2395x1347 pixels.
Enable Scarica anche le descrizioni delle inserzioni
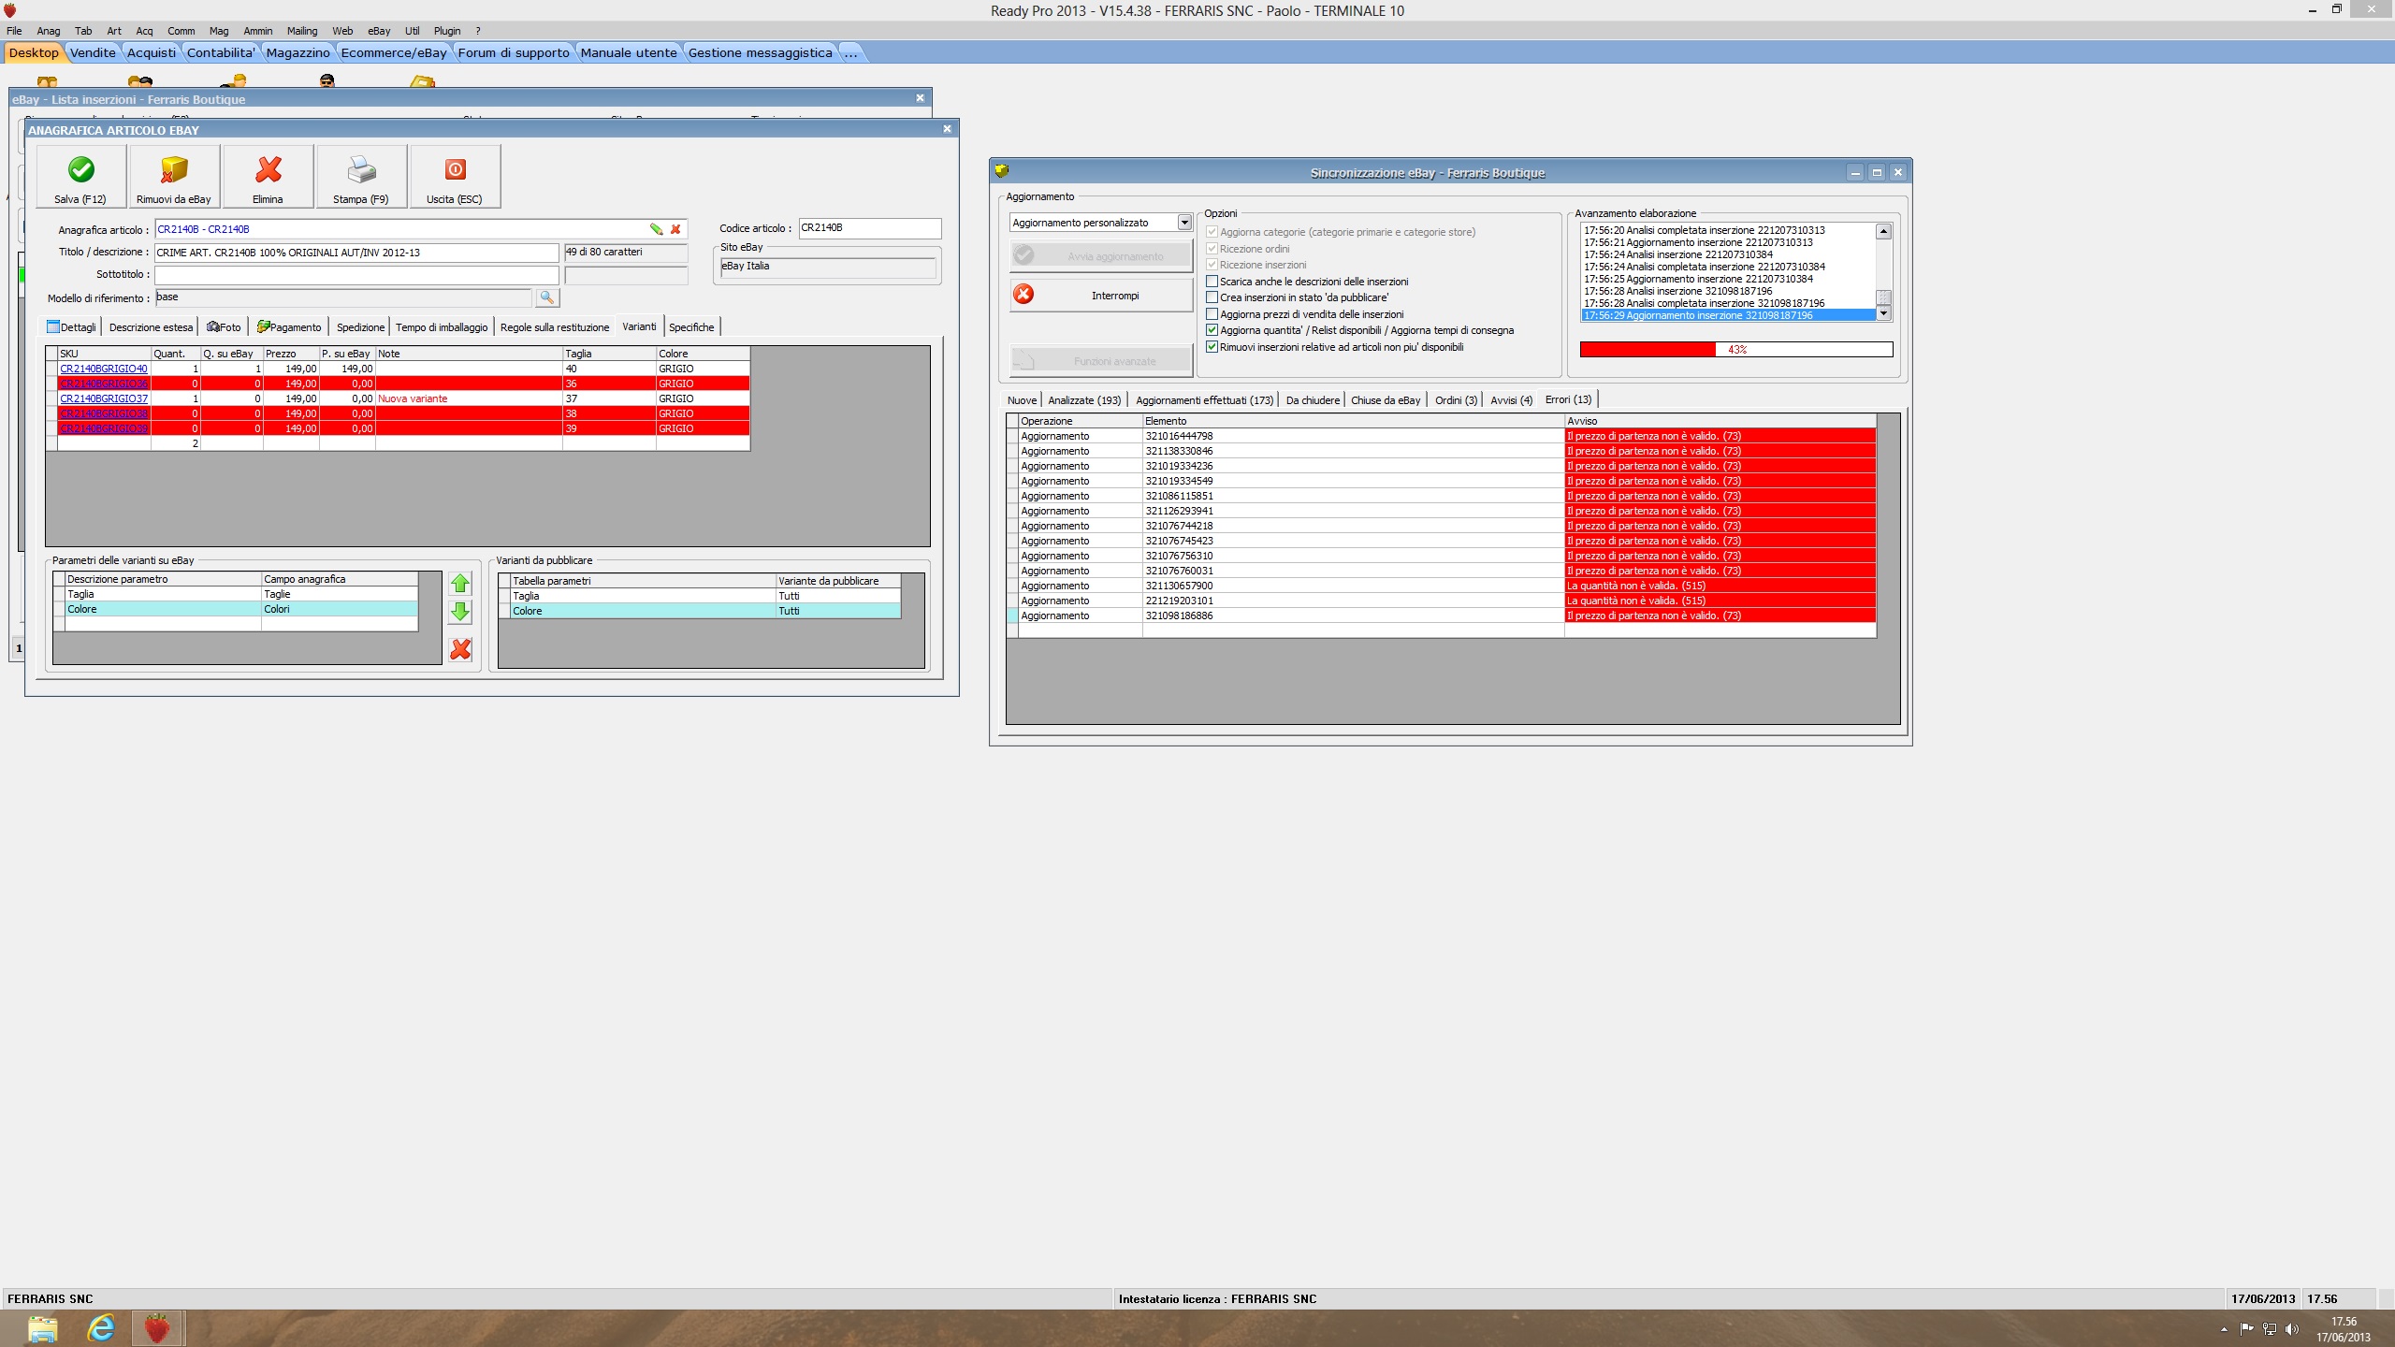(x=1212, y=282)
